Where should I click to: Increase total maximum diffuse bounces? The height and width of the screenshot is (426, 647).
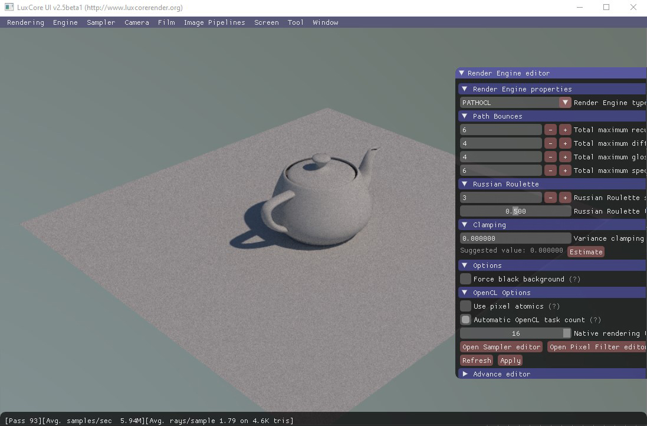point(564,143)
